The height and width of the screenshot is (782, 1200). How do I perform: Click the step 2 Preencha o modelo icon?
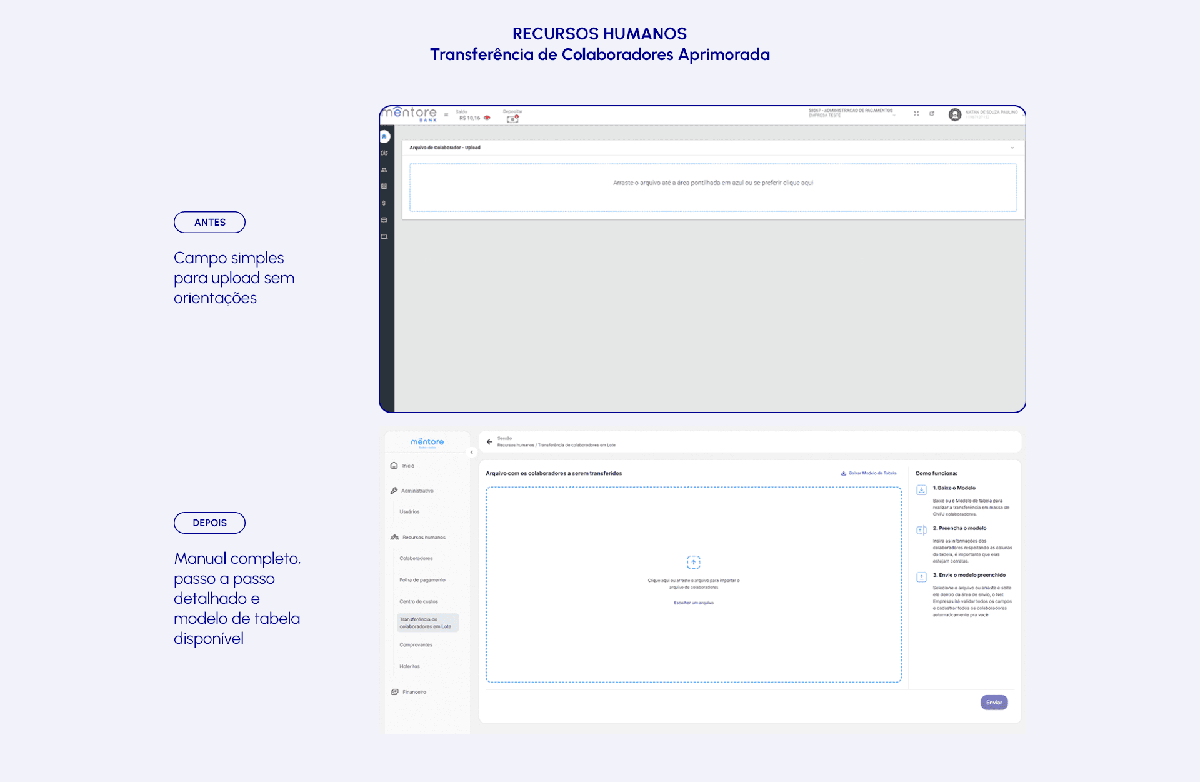[x=921, y=530]
